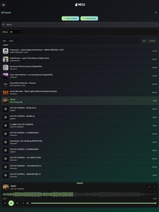Open the Actions menu button
159x212 pixels.
152,41
